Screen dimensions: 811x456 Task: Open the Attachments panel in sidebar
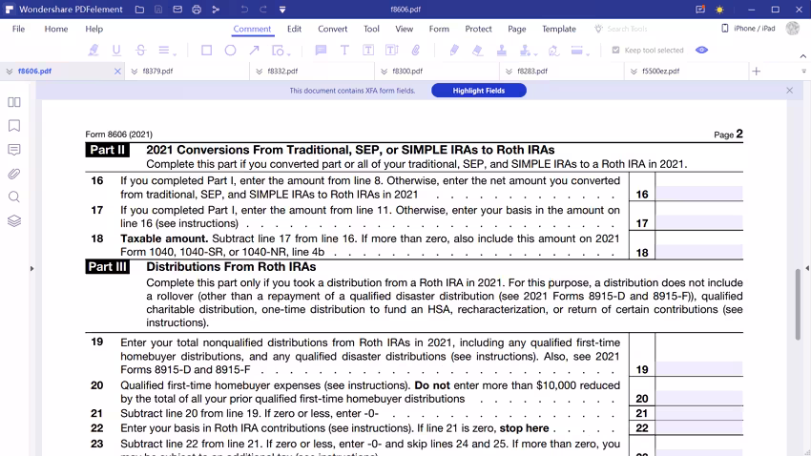pyautogui.click(x=14, y=174)
